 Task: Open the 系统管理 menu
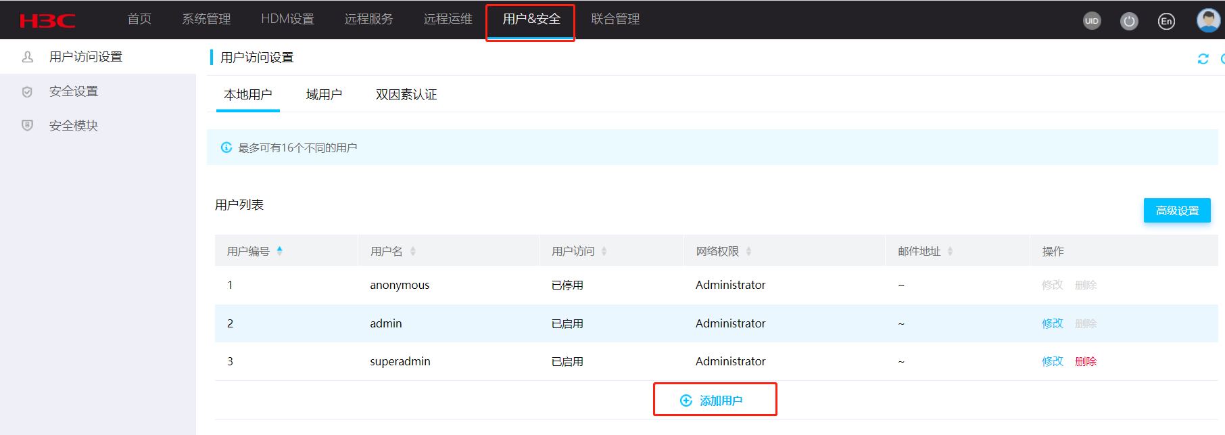206,19
